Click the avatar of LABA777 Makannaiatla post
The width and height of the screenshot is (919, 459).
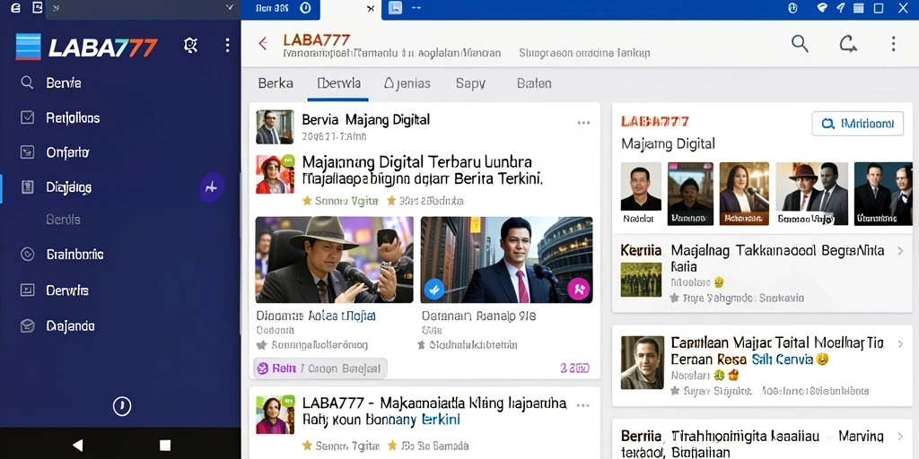tap(275, 414)
